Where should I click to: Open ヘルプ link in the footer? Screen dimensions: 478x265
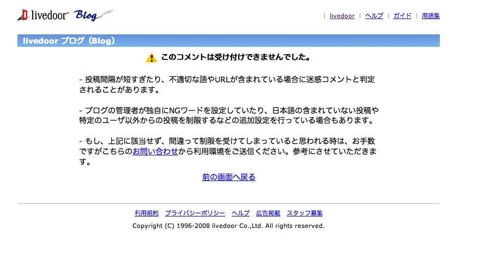[x=240, y=213]
